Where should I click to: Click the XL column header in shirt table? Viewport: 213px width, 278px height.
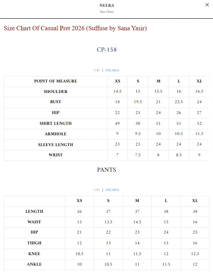click(199, 81)
